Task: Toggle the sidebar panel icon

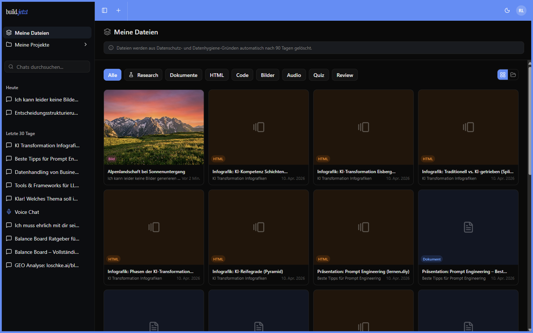Action: [104, 10]
